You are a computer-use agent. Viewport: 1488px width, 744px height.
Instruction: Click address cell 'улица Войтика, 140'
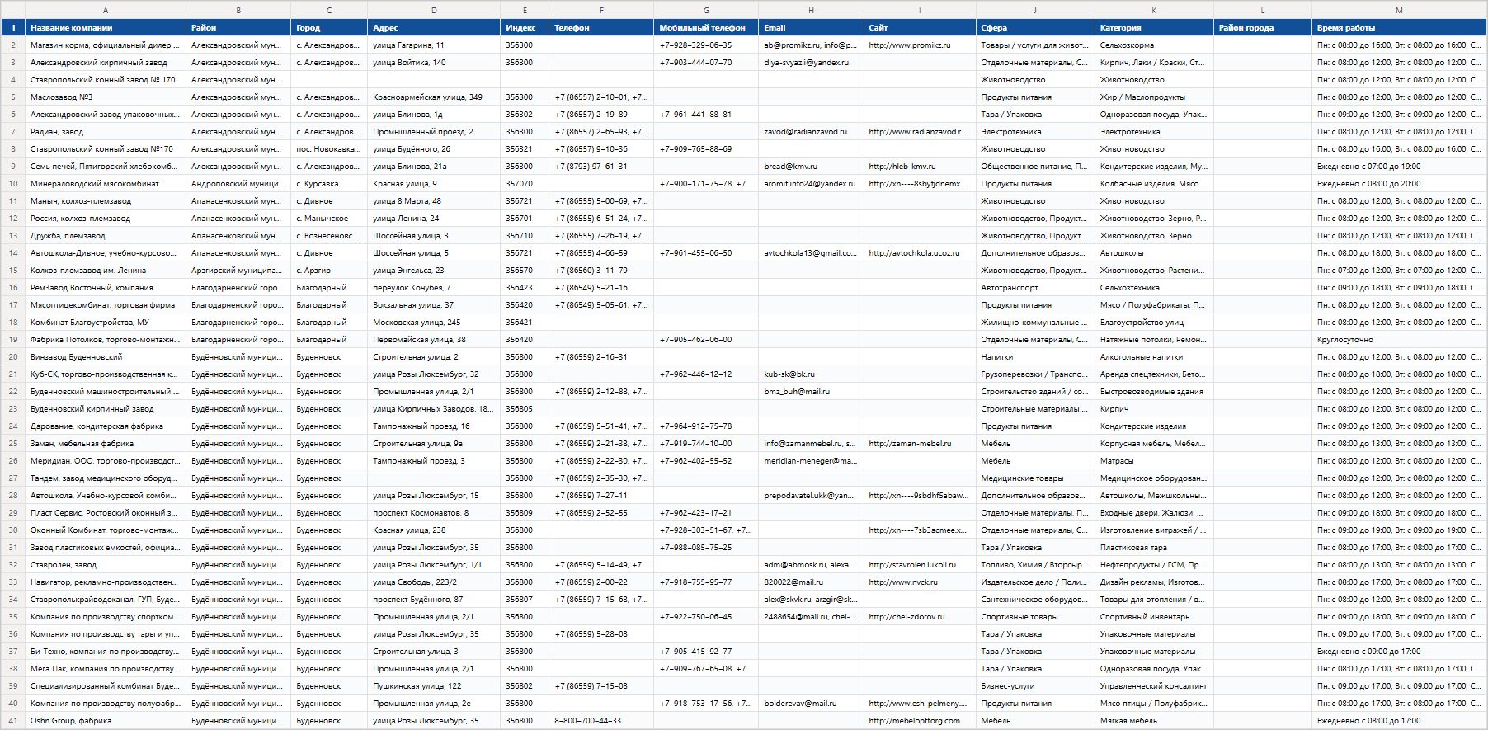click(434, 62)
